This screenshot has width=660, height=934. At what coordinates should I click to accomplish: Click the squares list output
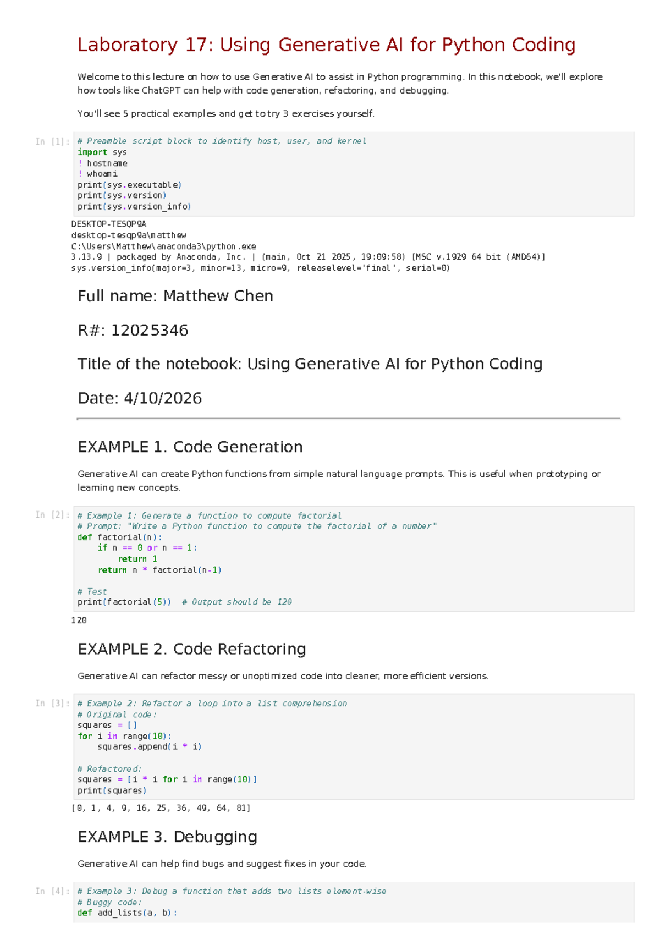161,808
